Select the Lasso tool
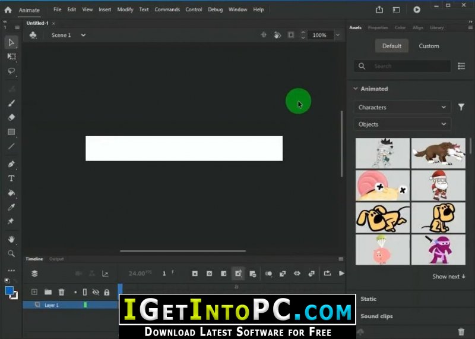Viewport: 475px width, 339px height. click(11, 71)
